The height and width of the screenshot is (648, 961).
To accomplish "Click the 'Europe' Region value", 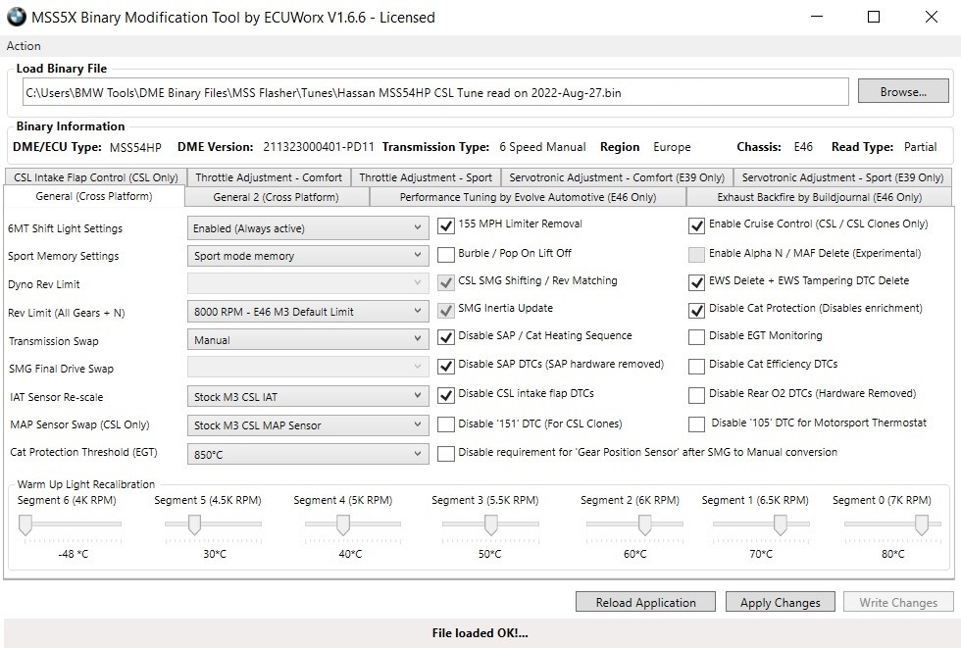I will pyautogui.click(x=672, y=147).
